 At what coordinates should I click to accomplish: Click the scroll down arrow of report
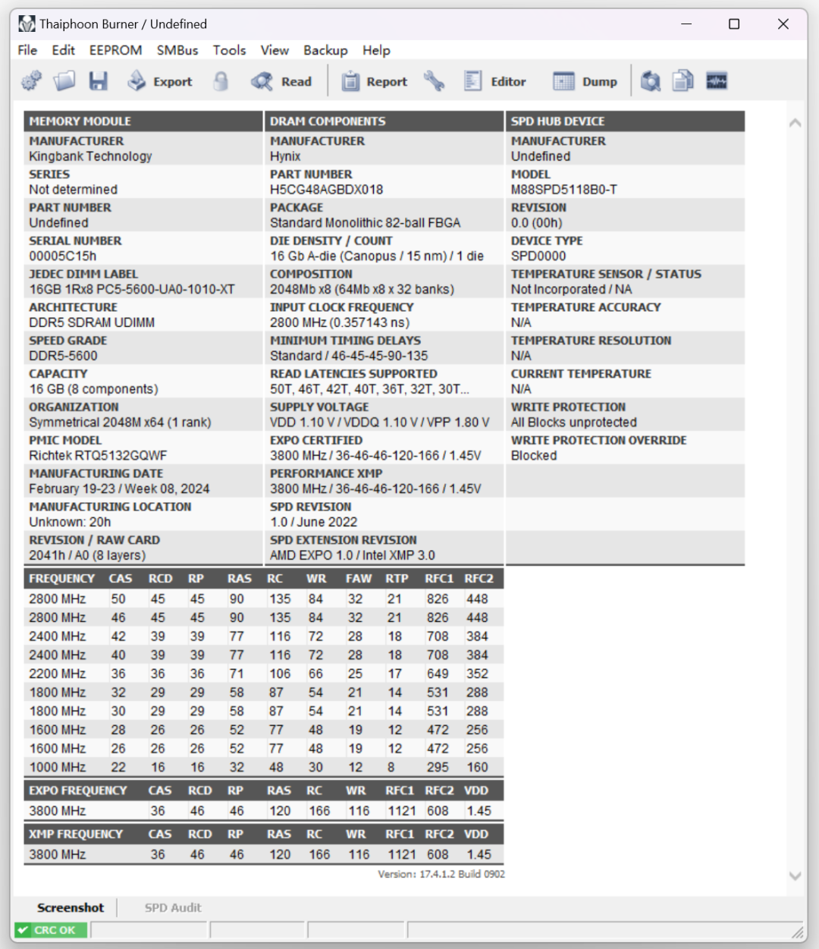pyautogui.click(x=795, y=876)
